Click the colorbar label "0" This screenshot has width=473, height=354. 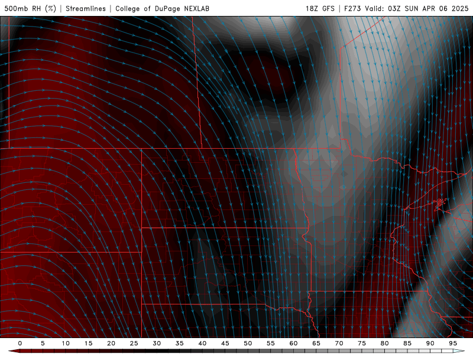[x=20, y=343]
